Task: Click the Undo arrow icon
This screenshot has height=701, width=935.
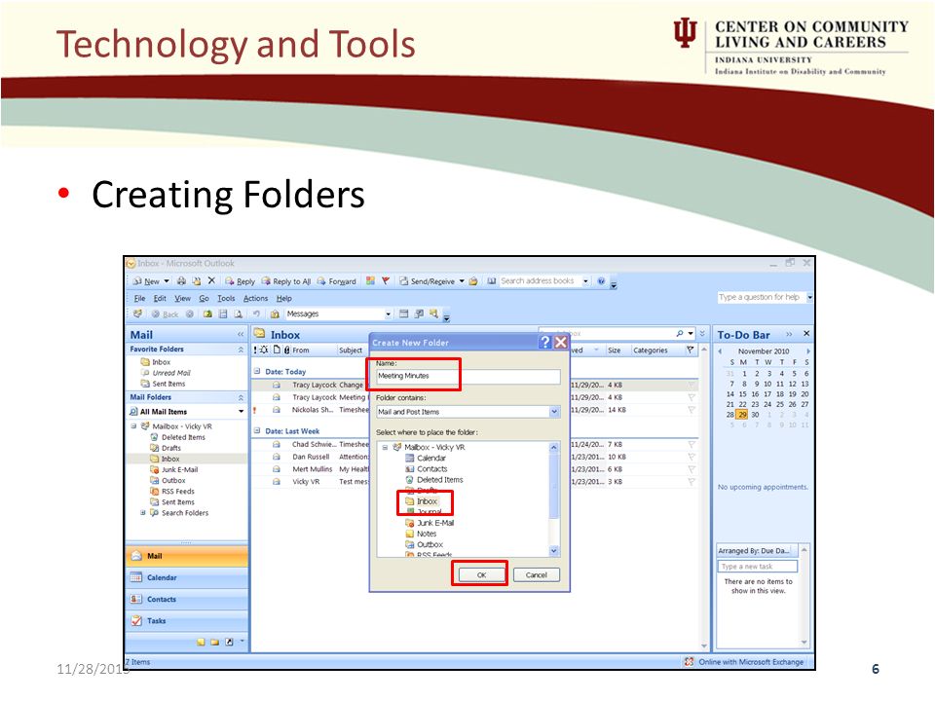Action: click(x=256, y=314)
